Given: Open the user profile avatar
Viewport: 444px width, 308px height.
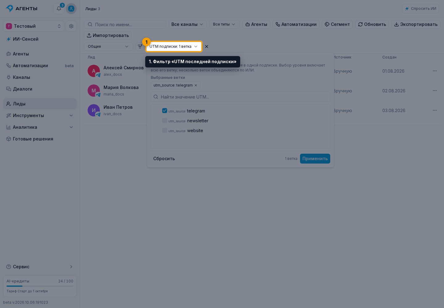Looking at the screenshot, I should 71,9.
